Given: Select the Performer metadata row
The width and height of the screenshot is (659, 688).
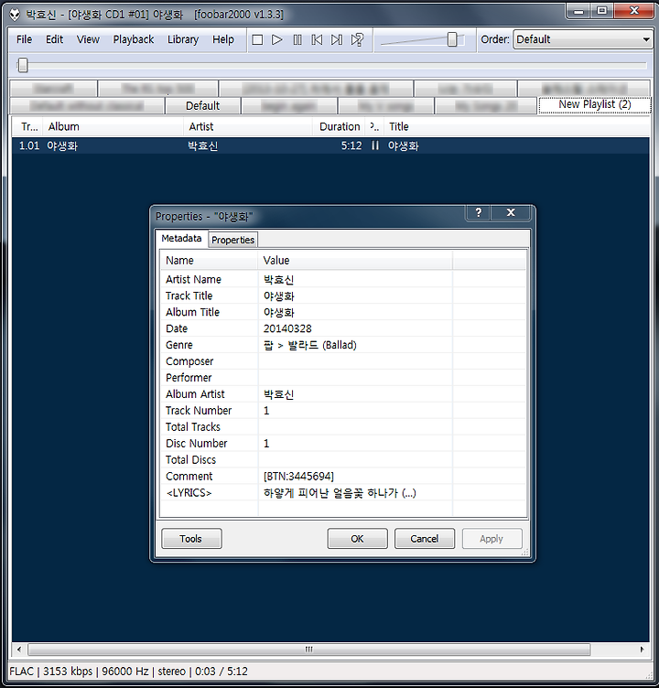Looking at the screenshot, I should pos(343,378).
